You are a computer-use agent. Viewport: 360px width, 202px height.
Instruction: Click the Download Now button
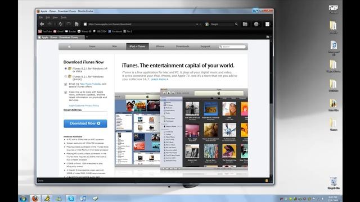[x=85, y=123]
